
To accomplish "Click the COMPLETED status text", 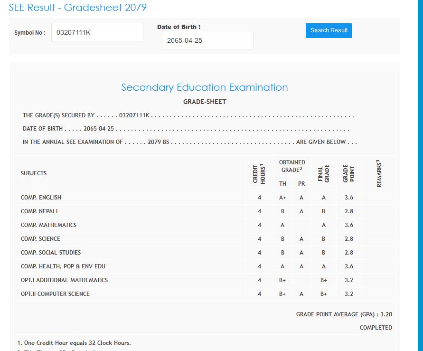I will pyautogui.click(x=376, y=328).
